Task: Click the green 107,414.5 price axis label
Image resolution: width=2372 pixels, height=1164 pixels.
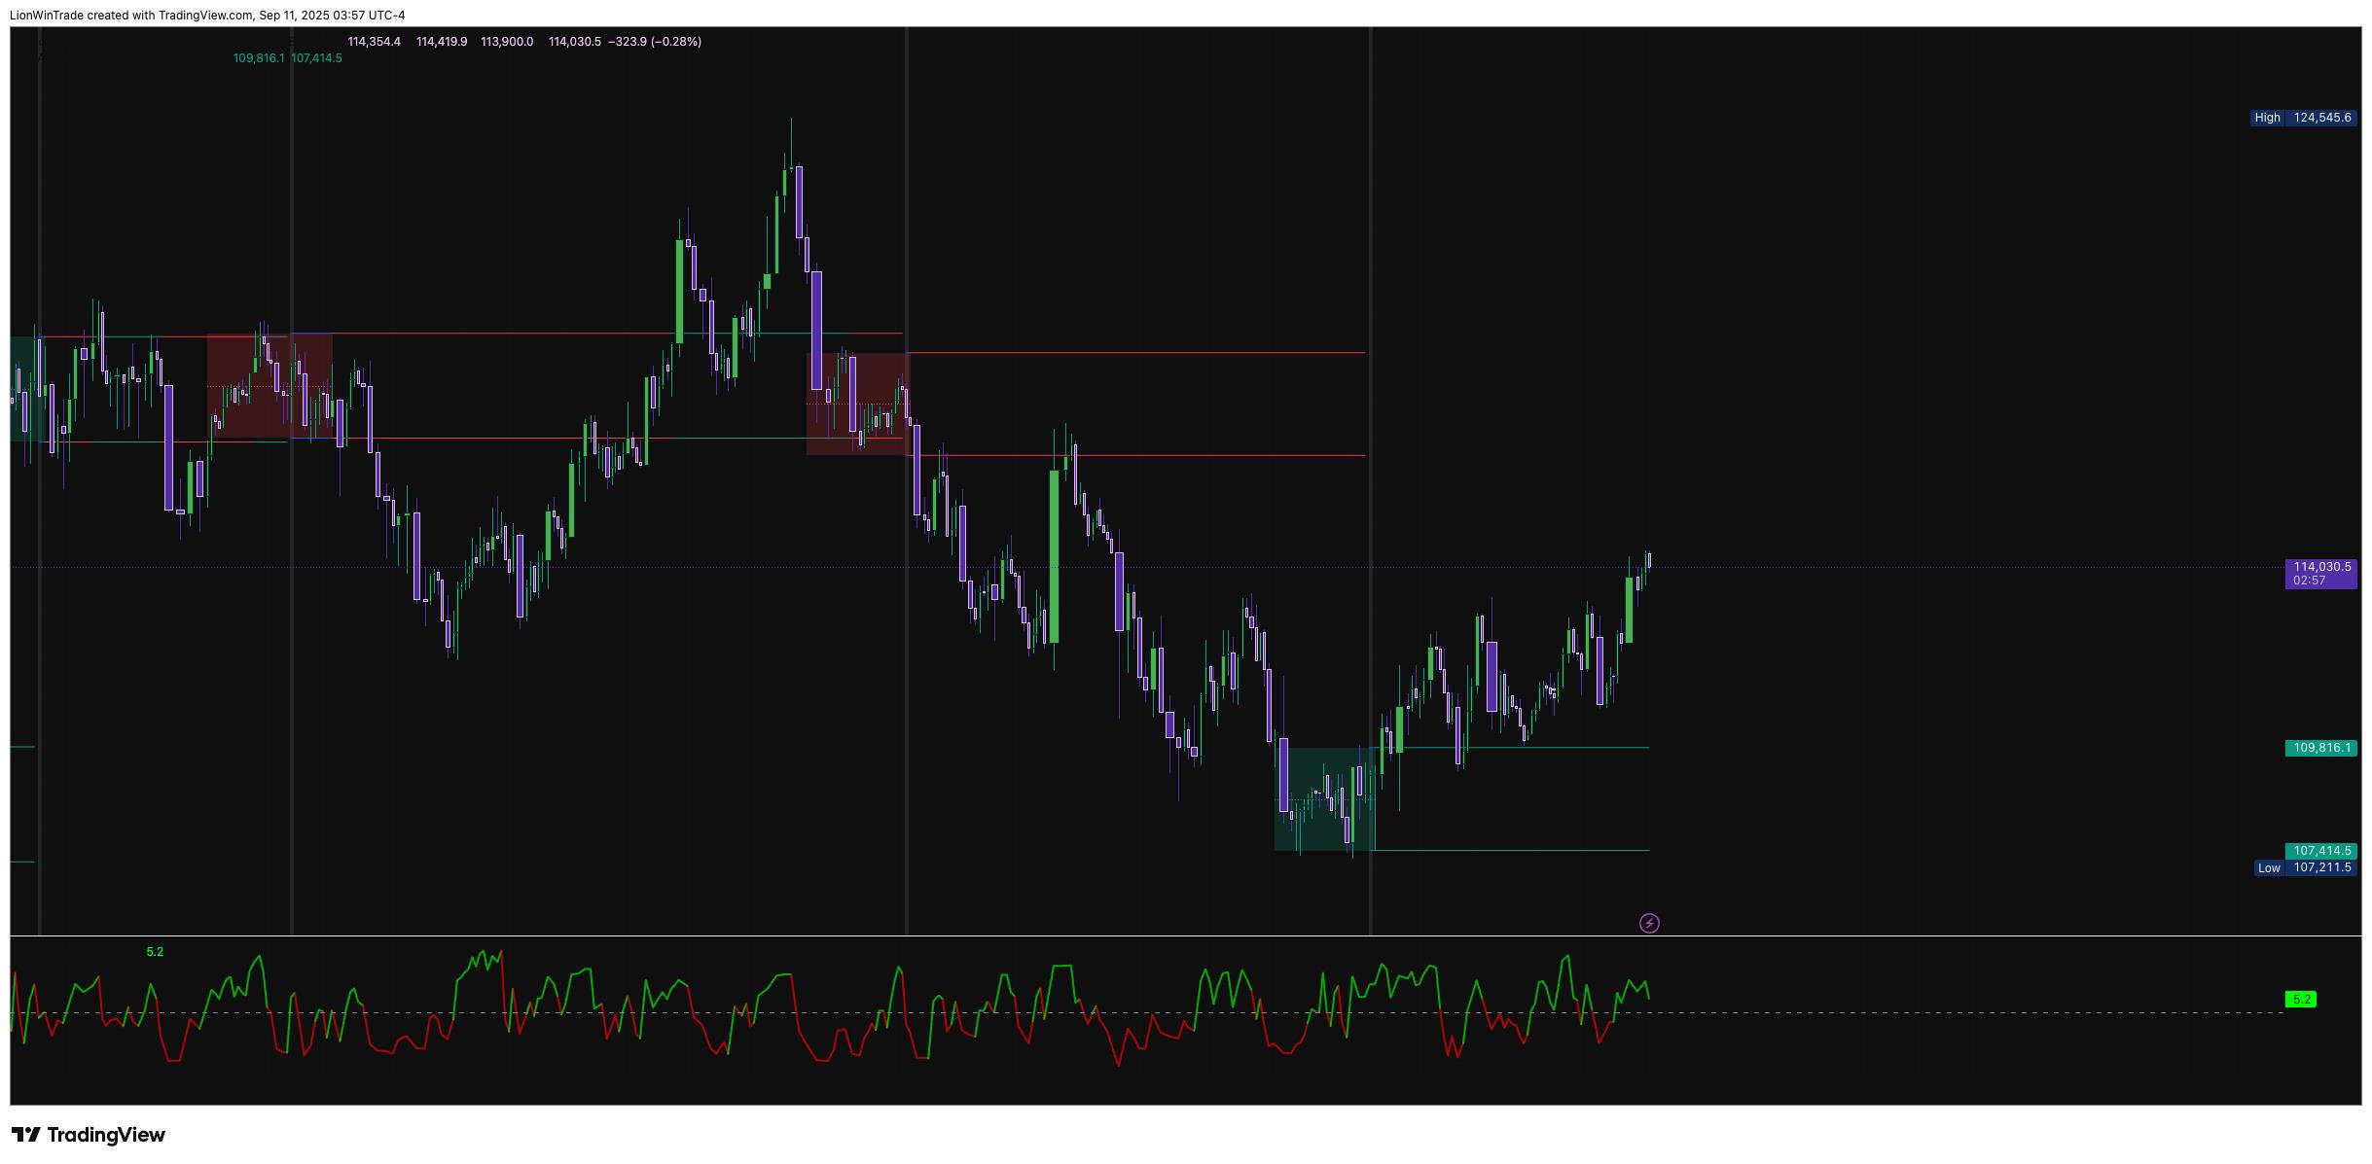Action: click(2319, 851)
